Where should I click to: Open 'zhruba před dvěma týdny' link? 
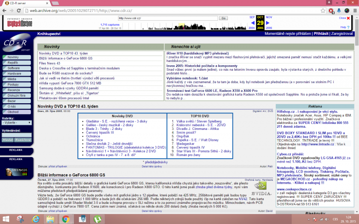[x=214, y=187]
